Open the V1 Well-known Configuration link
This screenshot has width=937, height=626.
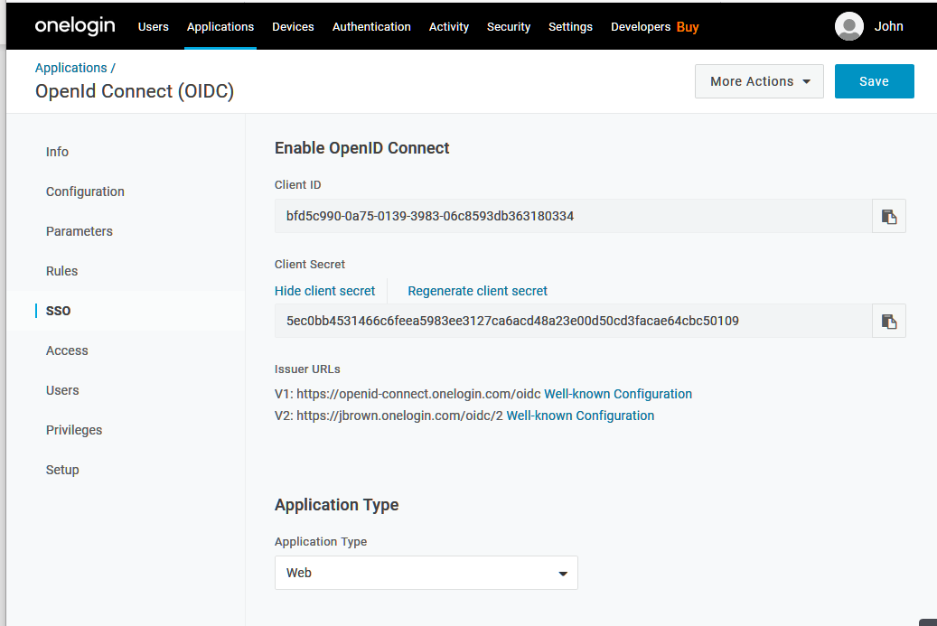click(618, 394)
